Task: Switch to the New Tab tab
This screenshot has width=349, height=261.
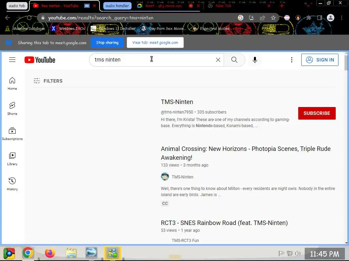Action: 224,6
